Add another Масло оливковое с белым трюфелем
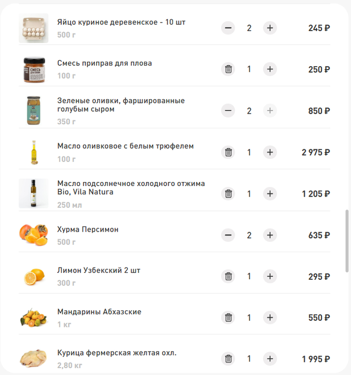 click(x=270, y=152)
